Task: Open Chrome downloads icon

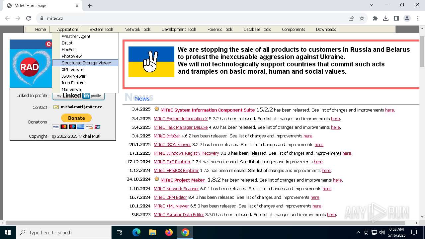Action: pos(386,19)
